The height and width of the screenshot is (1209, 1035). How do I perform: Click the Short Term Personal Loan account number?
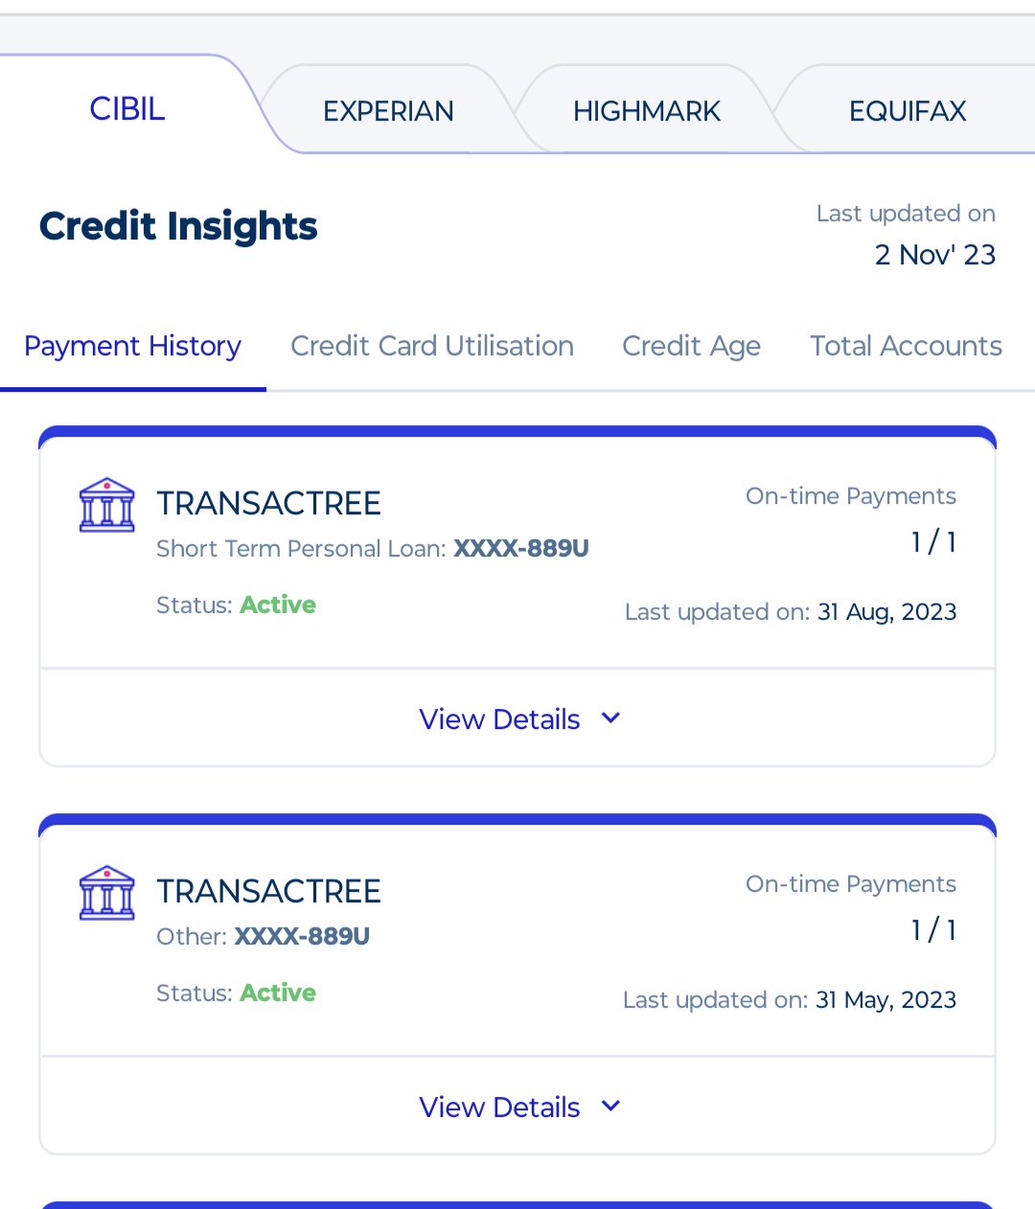click(x=520, y=549)
